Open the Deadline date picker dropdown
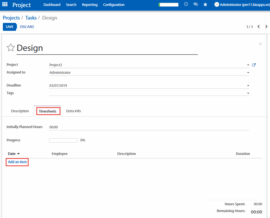The image size is (270, 218). [x=248, y=86]
